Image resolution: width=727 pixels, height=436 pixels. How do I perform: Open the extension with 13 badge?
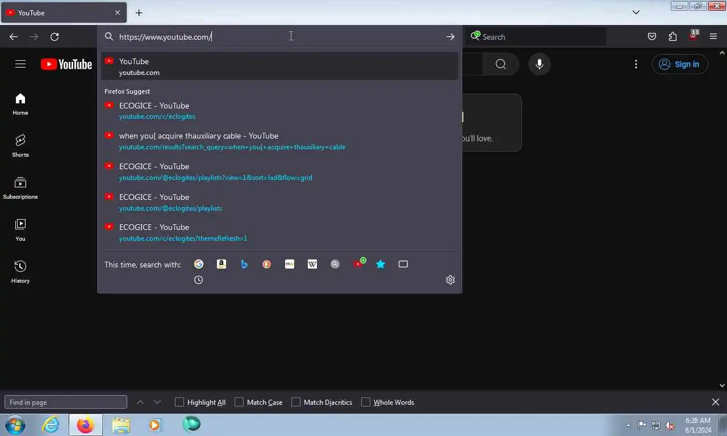tap(693, 36)
